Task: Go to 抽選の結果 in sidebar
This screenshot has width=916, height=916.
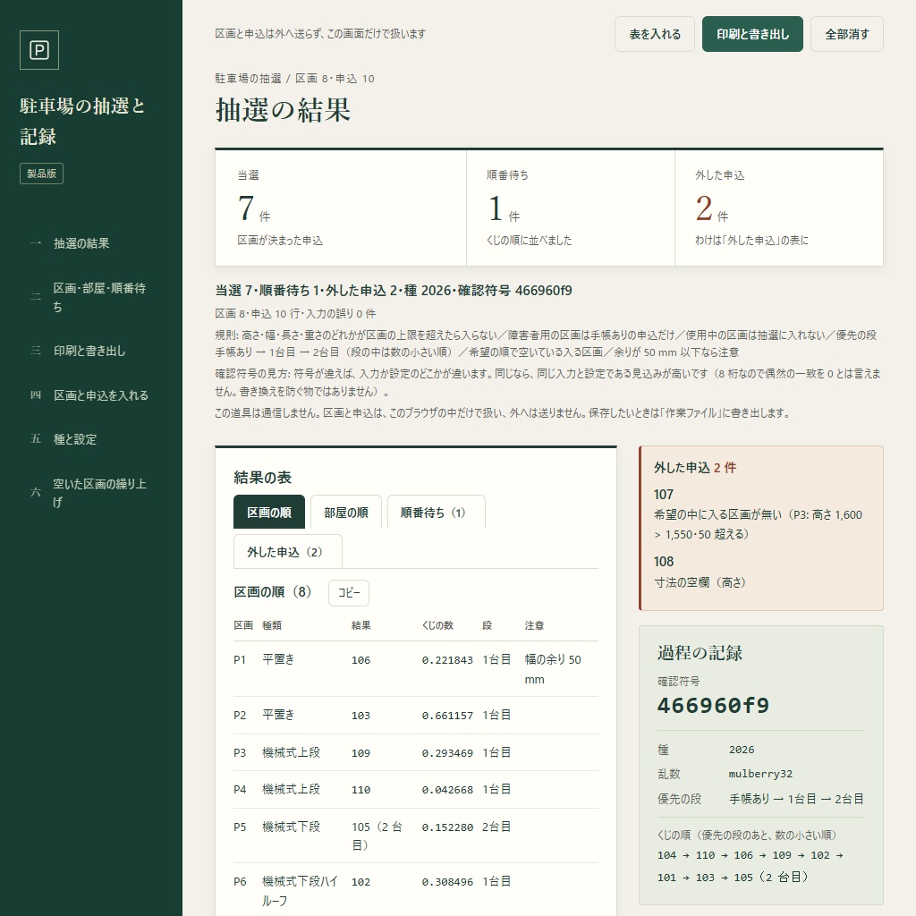Action: 91,243
